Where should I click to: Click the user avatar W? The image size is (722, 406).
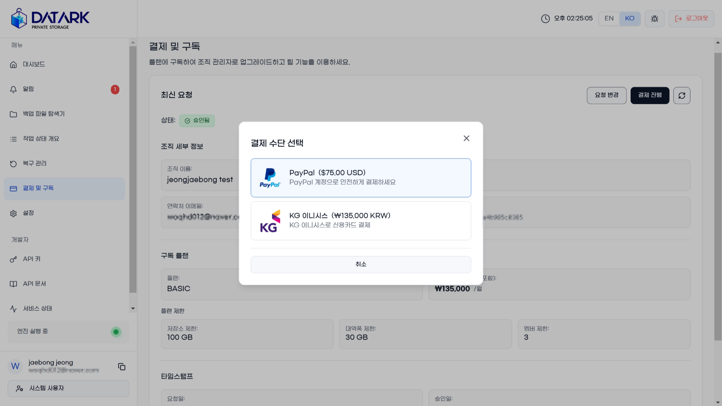coord(15,366)
